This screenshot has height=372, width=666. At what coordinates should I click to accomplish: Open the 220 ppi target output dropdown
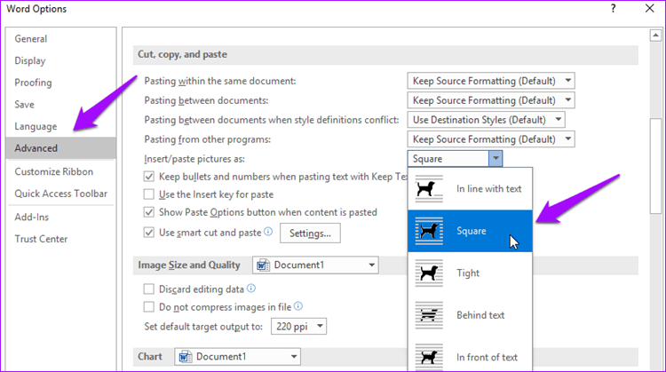click(298, 327)
